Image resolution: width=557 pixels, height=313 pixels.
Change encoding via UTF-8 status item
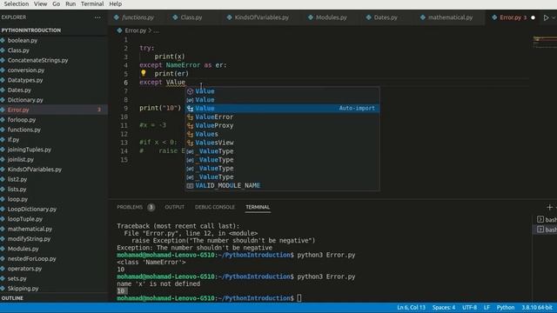(x=469, y=308)
